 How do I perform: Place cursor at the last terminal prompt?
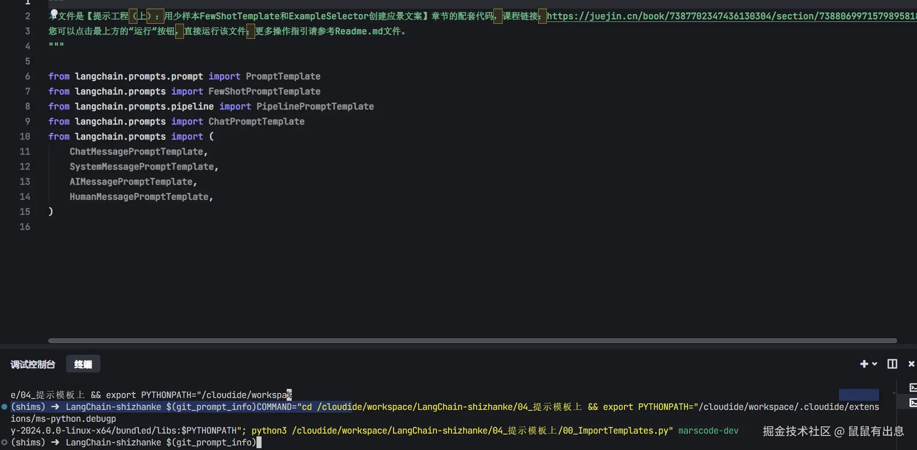(x=259, y=442)
